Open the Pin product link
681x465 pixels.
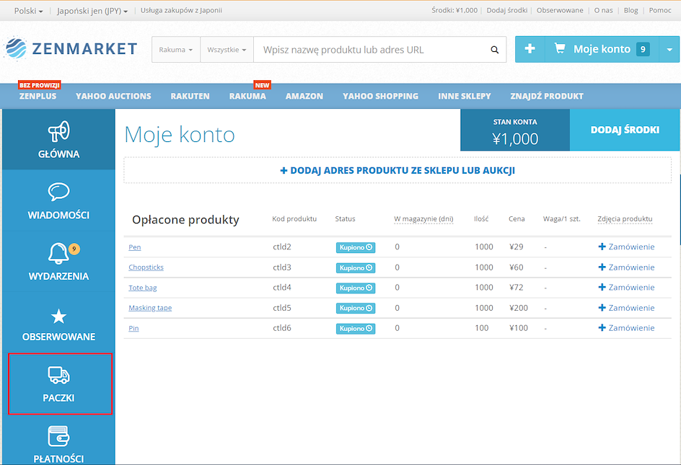pos(133,328)
